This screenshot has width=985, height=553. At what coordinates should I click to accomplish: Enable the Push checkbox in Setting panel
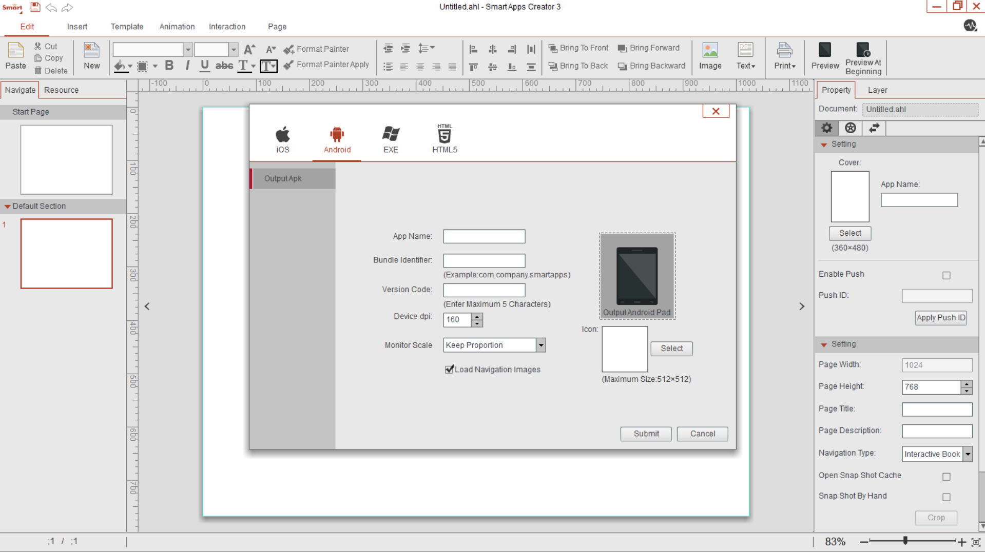point(946,275)
